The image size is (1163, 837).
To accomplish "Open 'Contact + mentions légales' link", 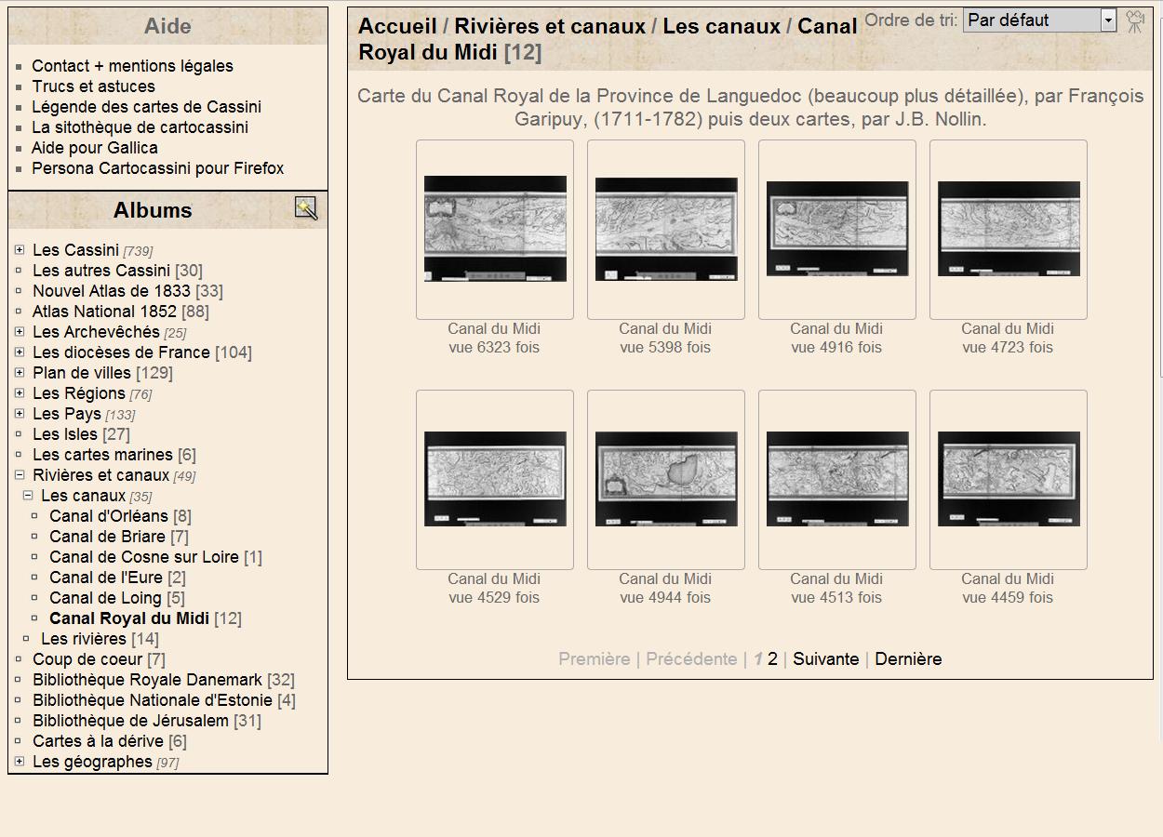I will tap(132, 66).
